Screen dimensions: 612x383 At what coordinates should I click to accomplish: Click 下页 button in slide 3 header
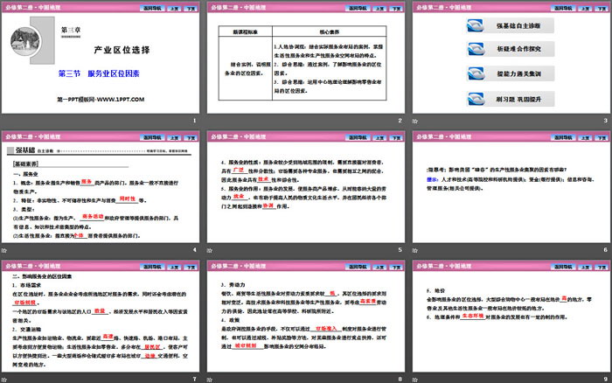pos(602,8)
